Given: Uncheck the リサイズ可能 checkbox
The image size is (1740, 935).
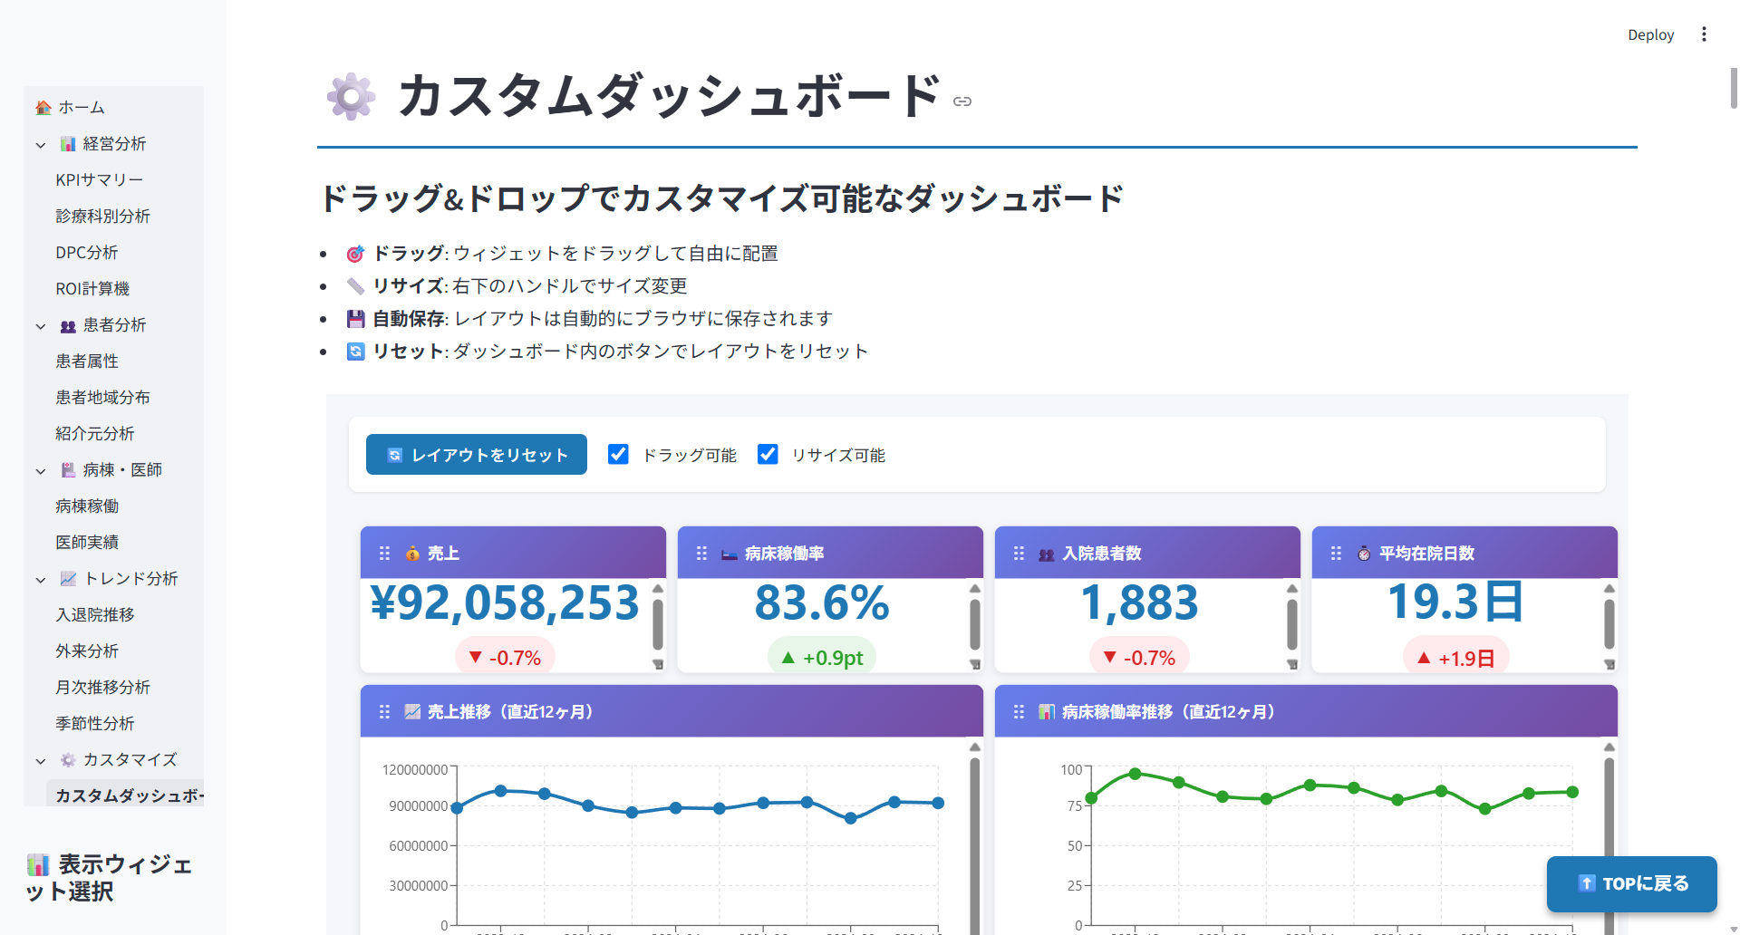Looking at the screenshot, I should click(768, 454).
